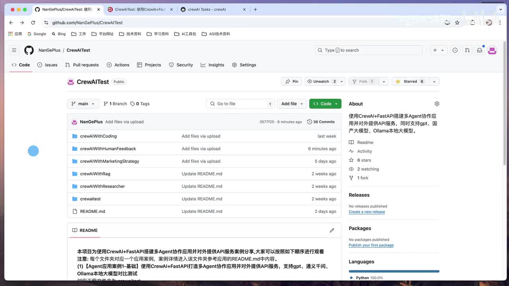Viewport: 509px width, 286px height.
Task: Open commit hash 3577f25
Action: pyautogui.click(x=267, y=122)
